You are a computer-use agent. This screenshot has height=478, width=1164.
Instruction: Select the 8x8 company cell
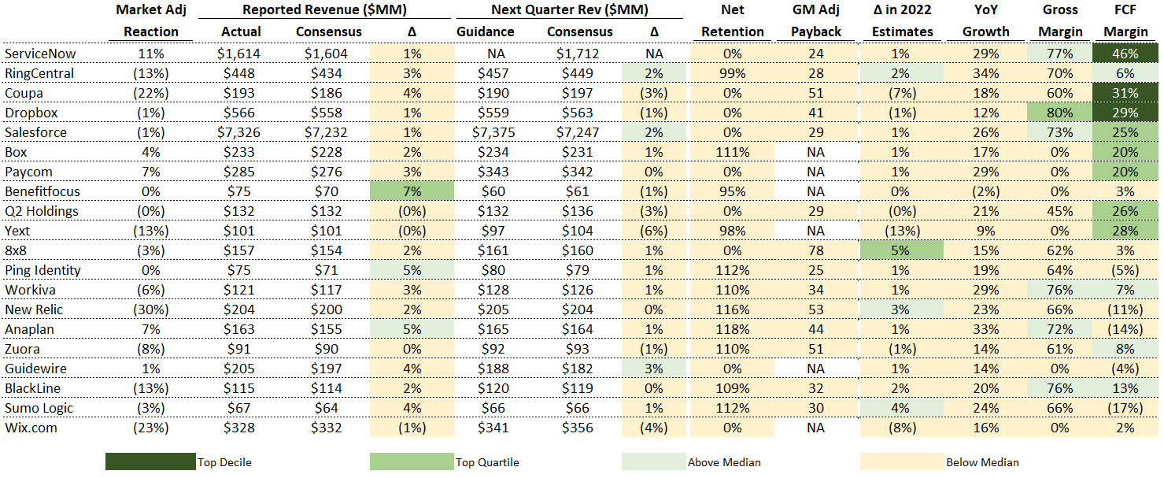17,250
